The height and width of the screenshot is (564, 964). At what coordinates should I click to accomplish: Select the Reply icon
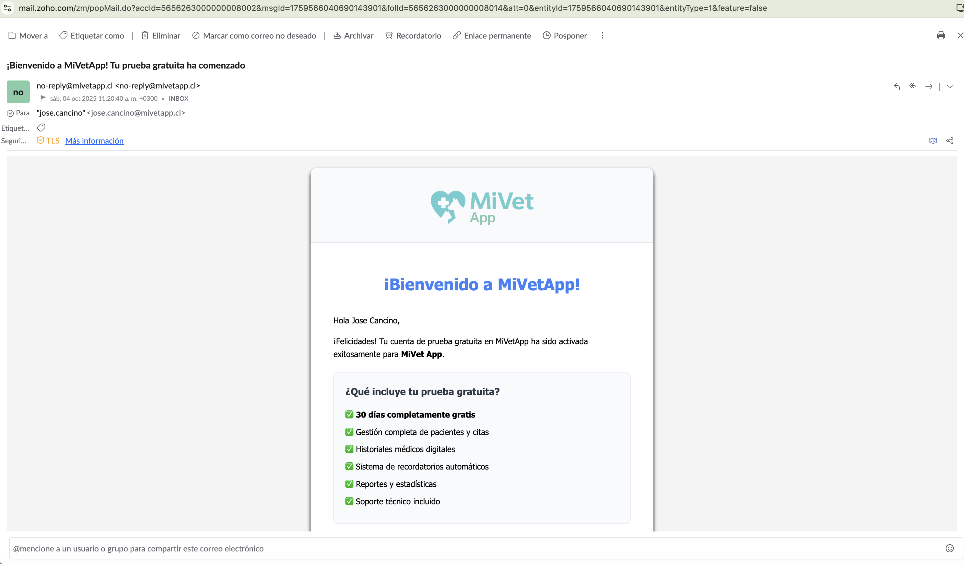[x=897, y=86]
